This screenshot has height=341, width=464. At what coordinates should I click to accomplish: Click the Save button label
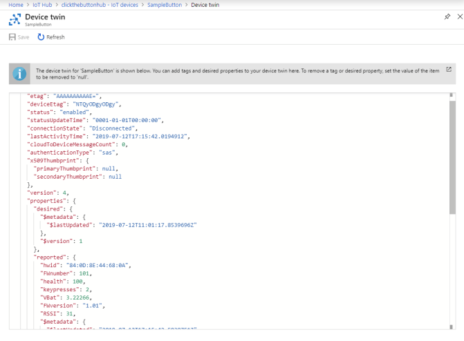(x=24, y=37)
